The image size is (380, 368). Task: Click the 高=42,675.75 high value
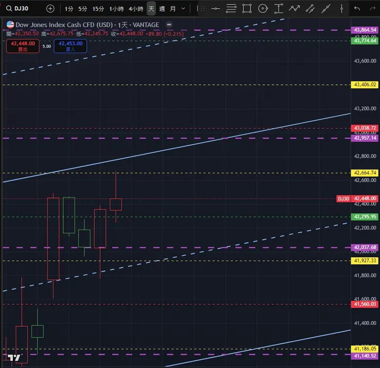(x=57, y=34)
